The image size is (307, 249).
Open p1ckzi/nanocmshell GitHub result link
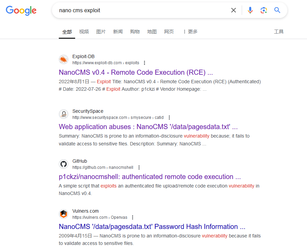(150, 177)
